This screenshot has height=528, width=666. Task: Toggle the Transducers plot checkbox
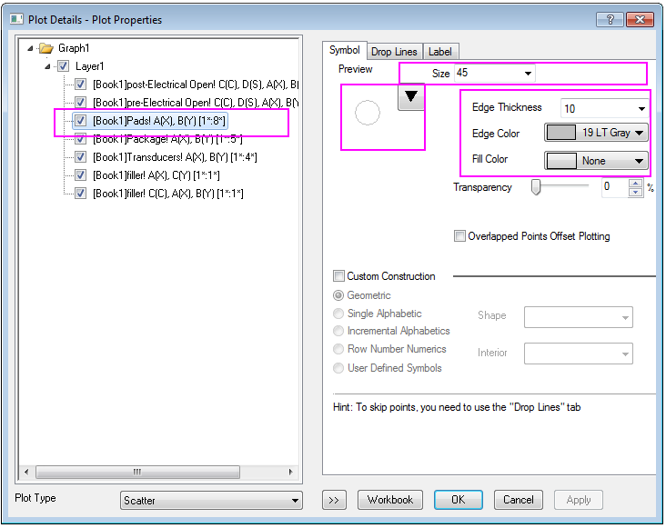coord(81,157)
